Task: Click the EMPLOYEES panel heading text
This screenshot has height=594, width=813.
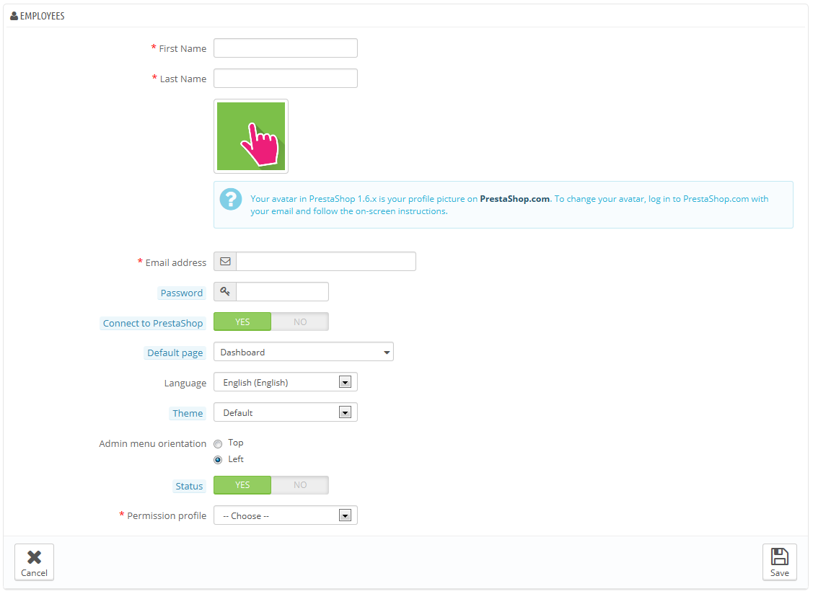Action: pyautogui.click(x=43, y=16)
